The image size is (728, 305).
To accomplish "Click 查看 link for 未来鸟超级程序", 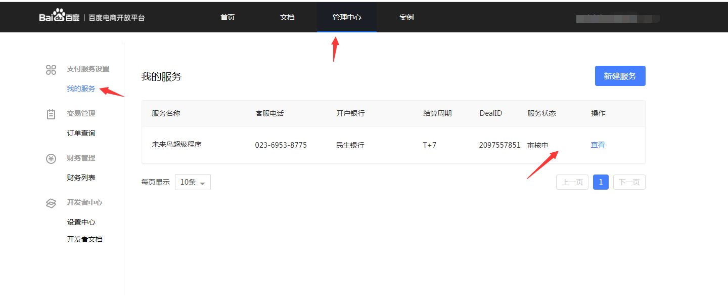I will (x=598, y=145).
